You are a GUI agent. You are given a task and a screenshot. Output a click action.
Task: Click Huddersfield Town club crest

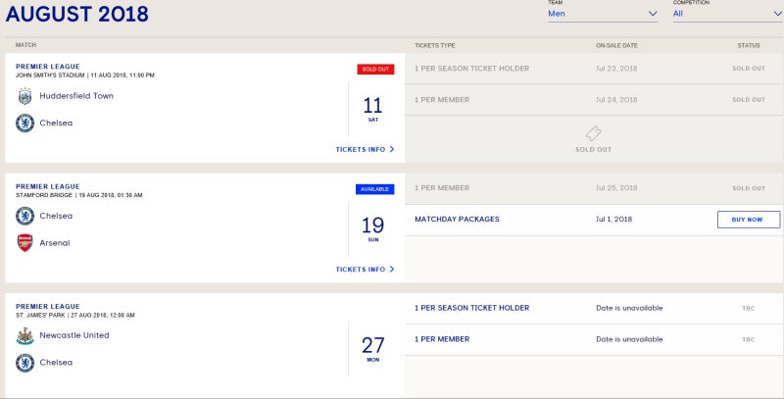pos(25,96)
